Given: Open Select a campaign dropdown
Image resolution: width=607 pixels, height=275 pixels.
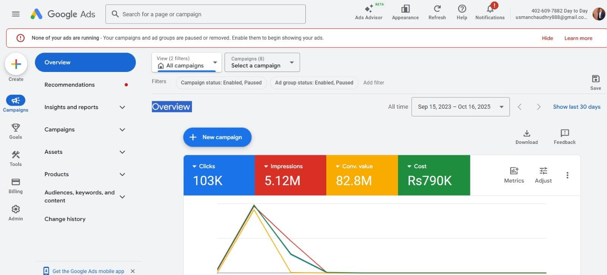Looking at the screenshot, I should pos(262,62).
